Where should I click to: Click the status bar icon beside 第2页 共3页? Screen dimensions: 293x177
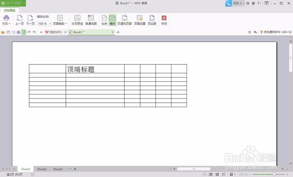(33, 175)
